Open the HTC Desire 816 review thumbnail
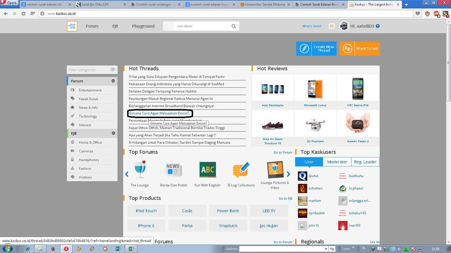 tap(358, 89)
